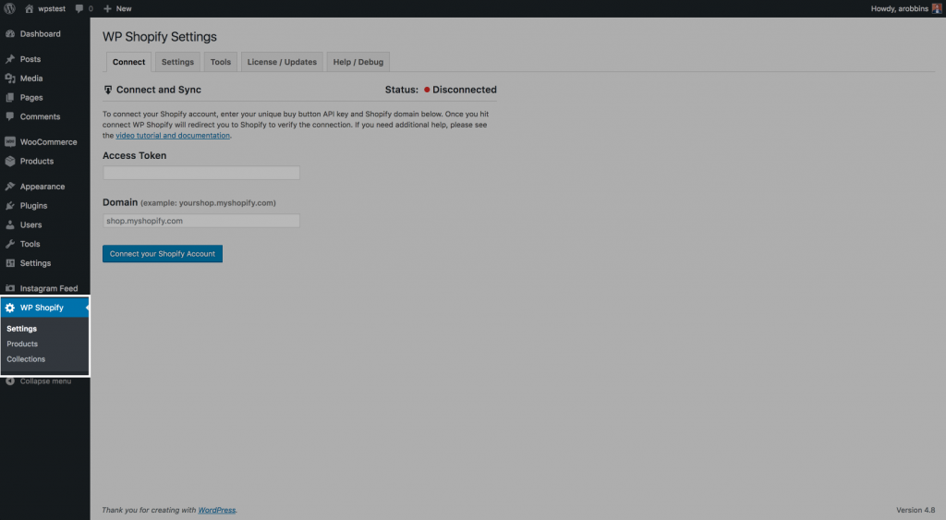Screen dimensions: 946x520
Task: Select the WP Shopify menu item
Action: click(44, 308)
